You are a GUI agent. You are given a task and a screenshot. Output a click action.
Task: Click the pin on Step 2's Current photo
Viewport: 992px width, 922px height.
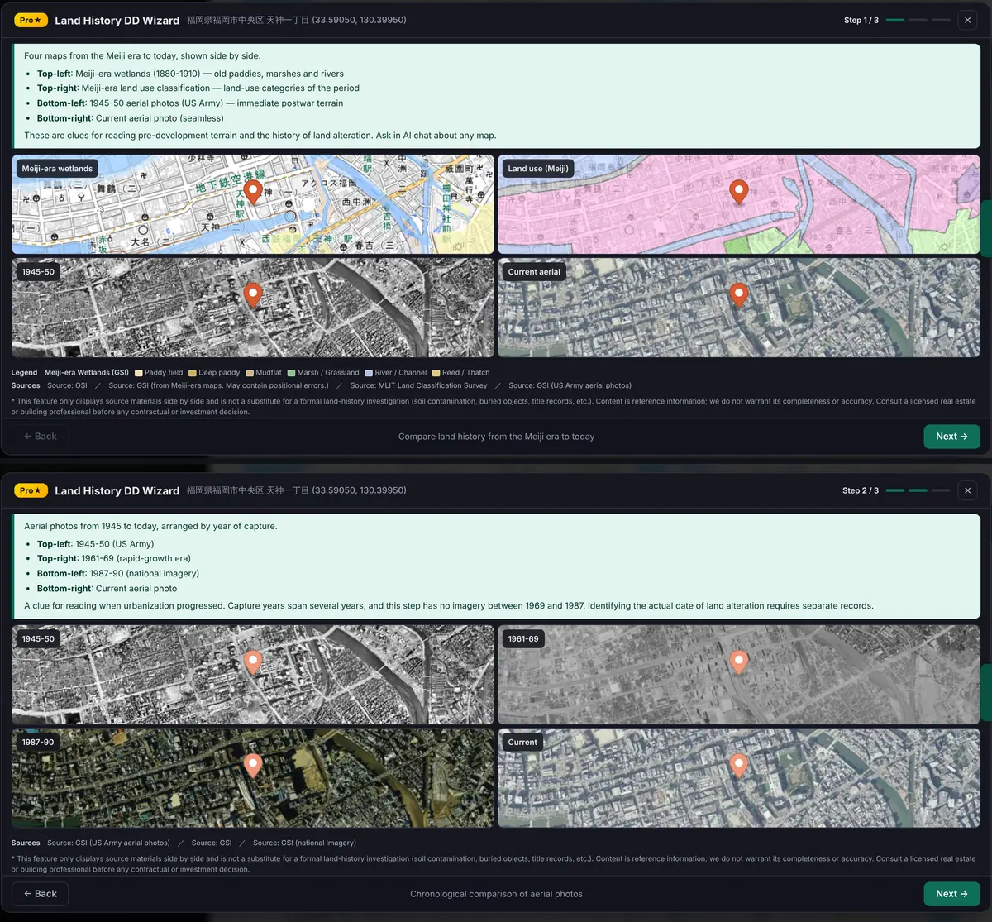tap(739, 766)
